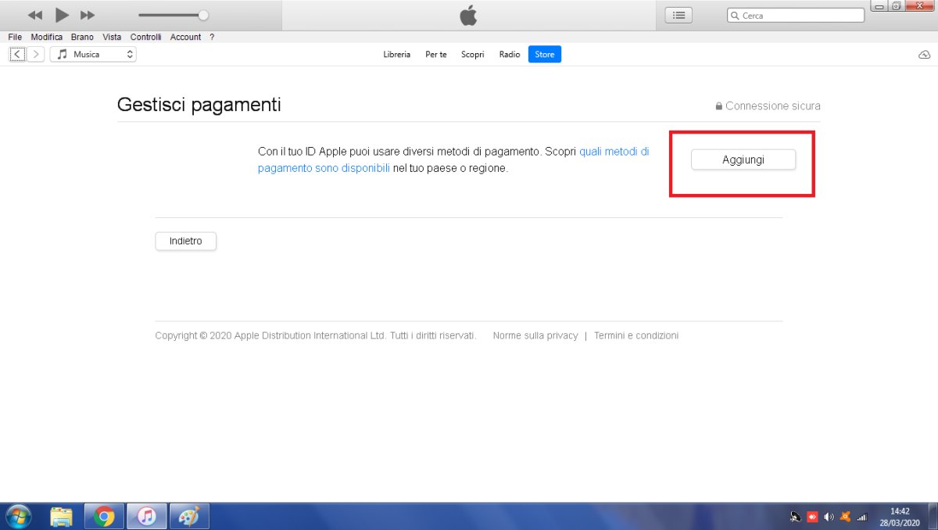The width and height of the screenshot is (938, 530).
Task: Open Paint from the taskbar
Action: click(189, 516)
